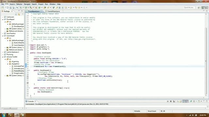Image resolution: width=209 pixels, height=117 pixels.
Task: Click the Search flashlight toolbar icon
Action: (x=48, y=7)
